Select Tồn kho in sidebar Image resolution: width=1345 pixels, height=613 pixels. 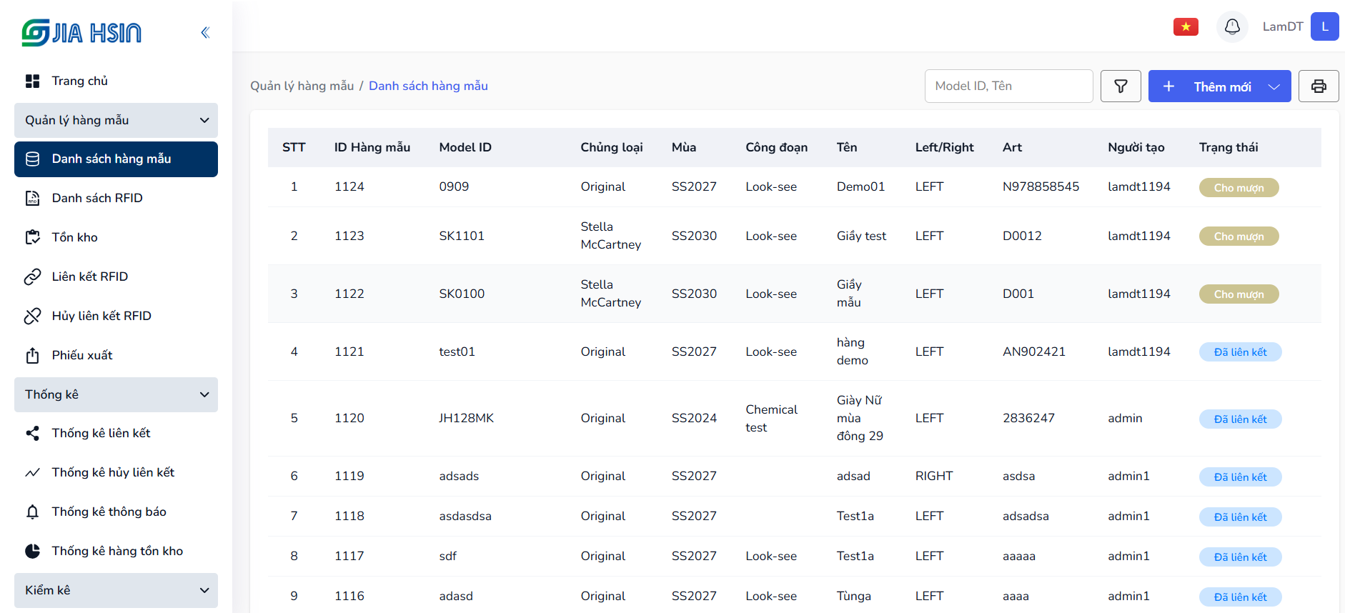point(74,237)
